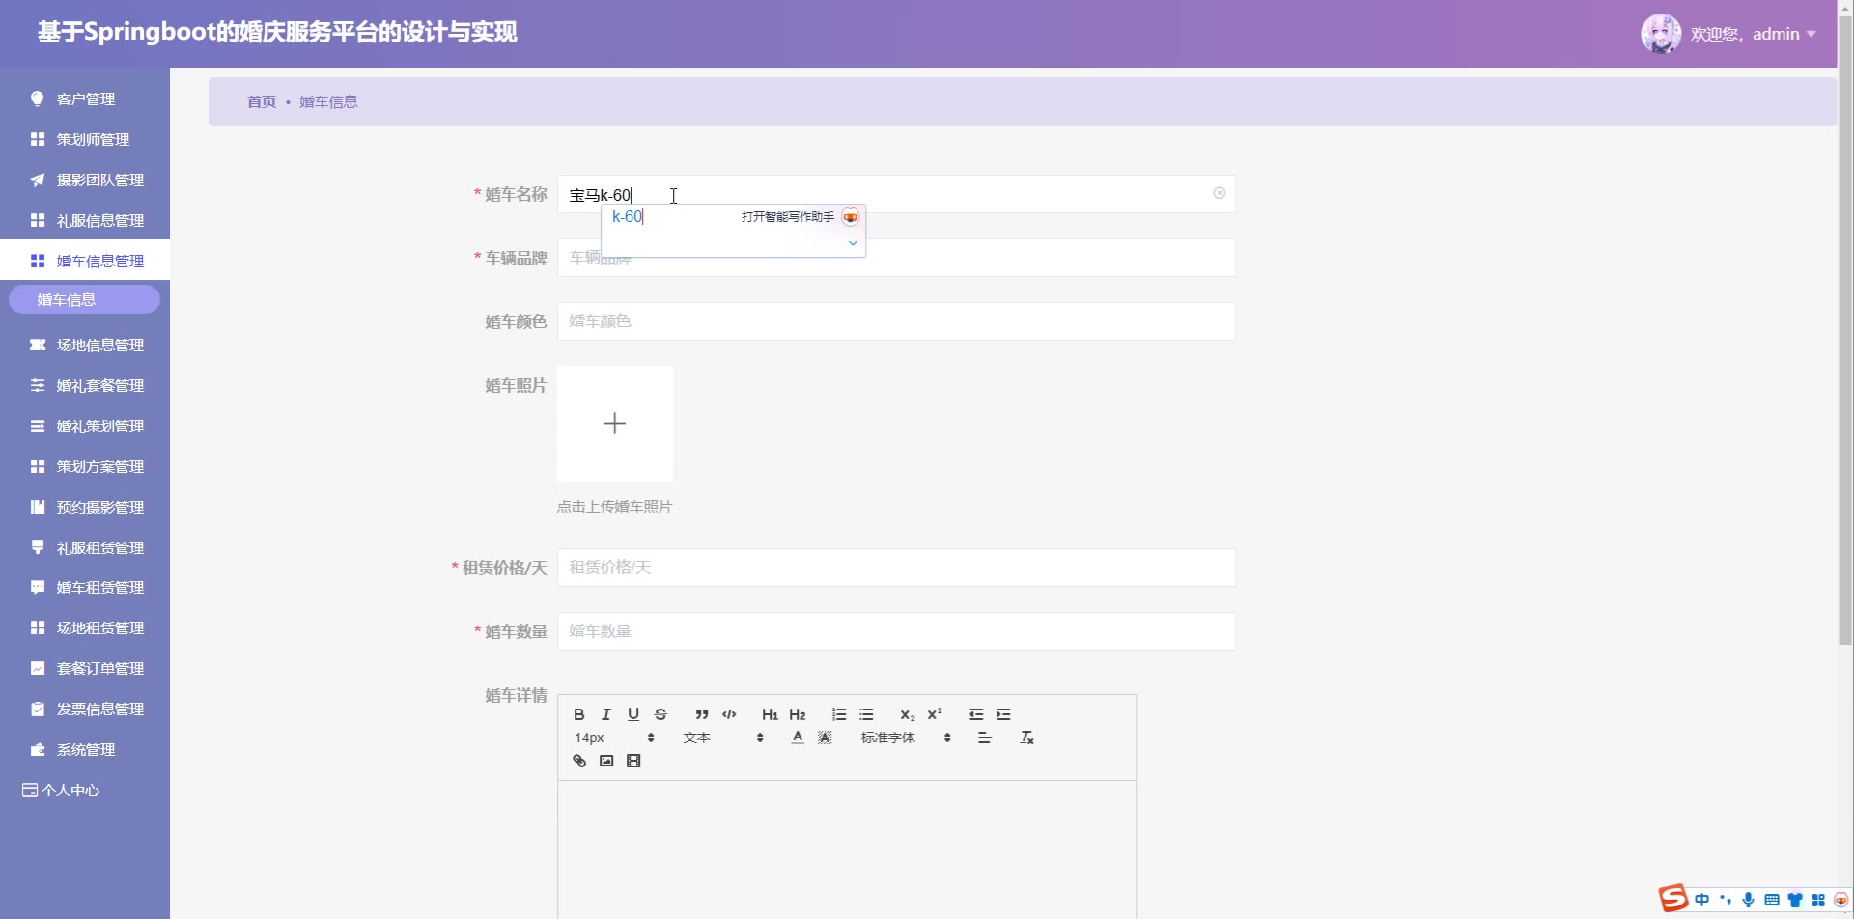Open the 策划方案管理 sidebar menu
The image size is (1854, 919).
click(x=85, y=466)
